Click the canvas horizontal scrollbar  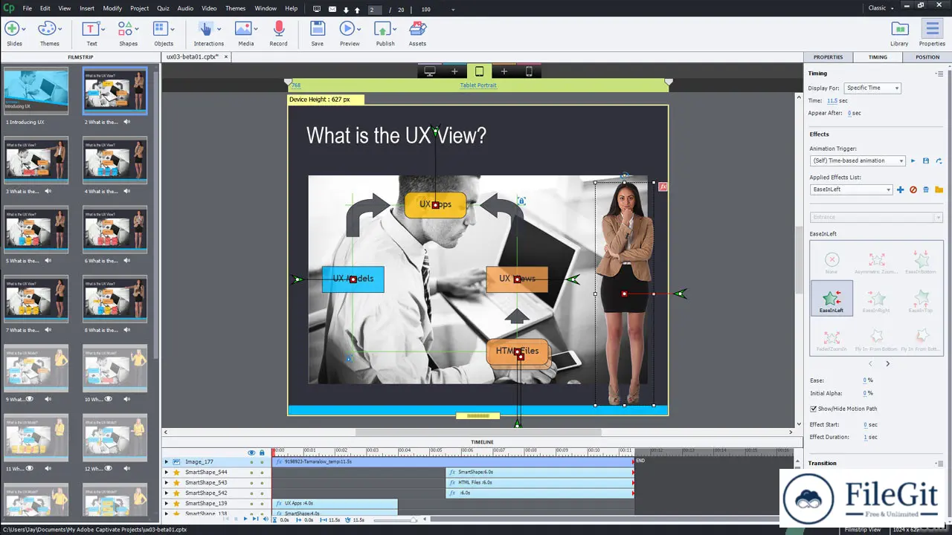point(478,432)
